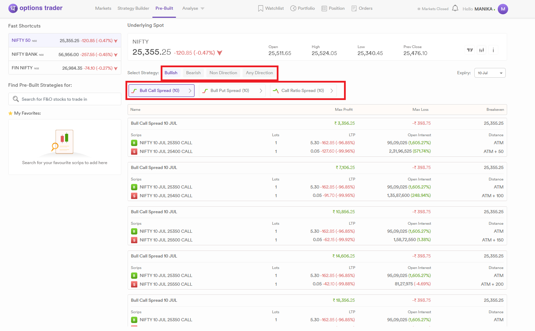Click the Markets Closed status indicator
Viewport: 535px width, 331px height.
[433, 9]
